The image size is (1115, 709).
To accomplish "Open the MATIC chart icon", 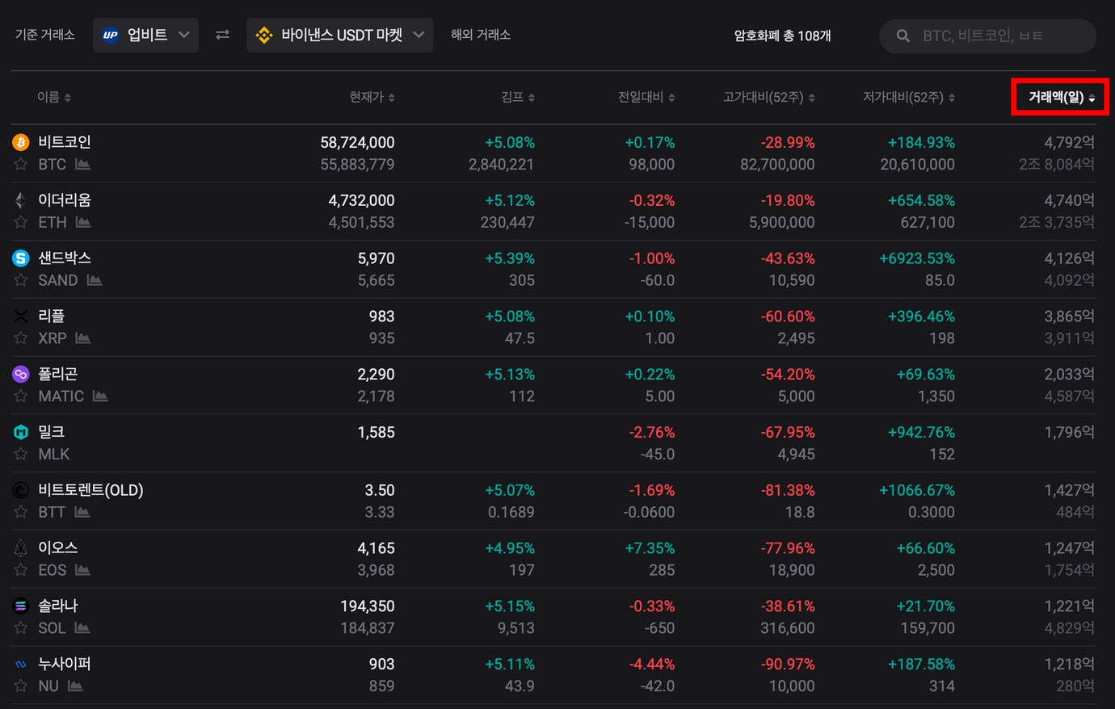I will [x=100, y=396].
